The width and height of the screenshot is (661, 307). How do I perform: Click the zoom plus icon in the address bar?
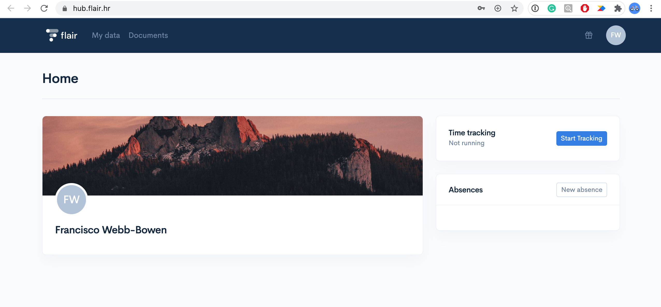[498, 8]
